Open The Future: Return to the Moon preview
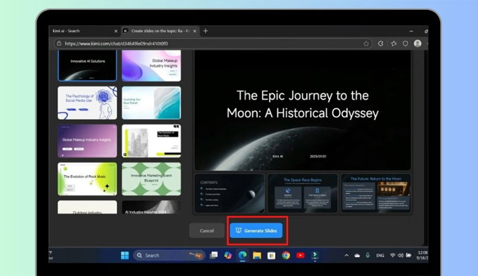This screenshot has width=478, height=276. pyautogui.click(x=376, y=193)
